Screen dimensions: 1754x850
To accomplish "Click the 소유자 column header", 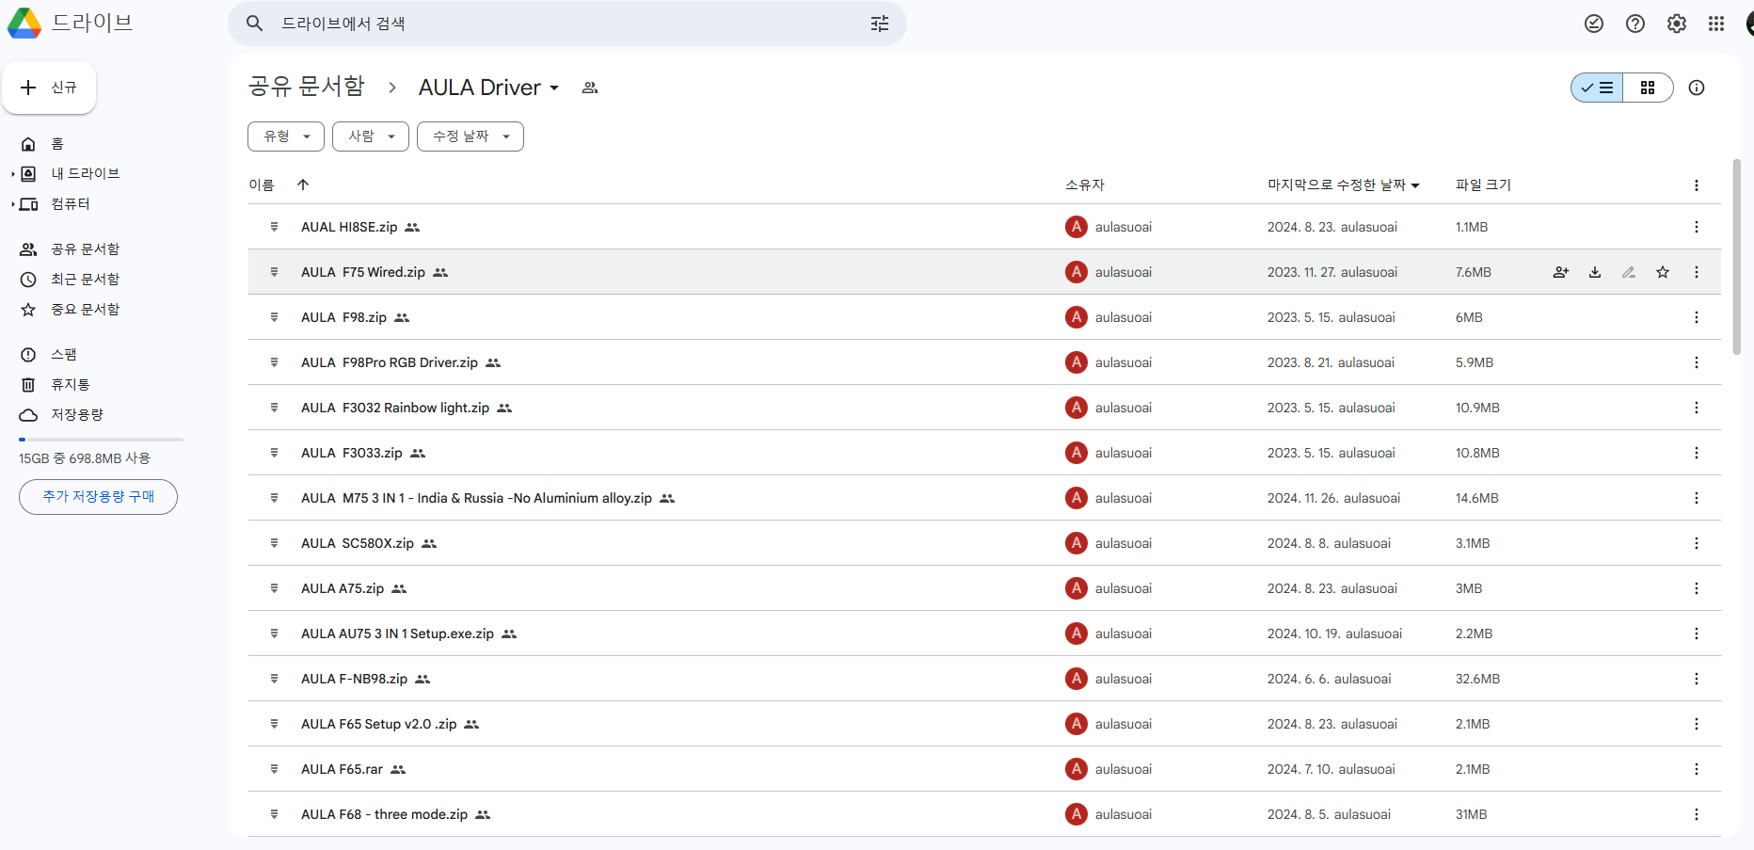I will [x=1085, y=185].
